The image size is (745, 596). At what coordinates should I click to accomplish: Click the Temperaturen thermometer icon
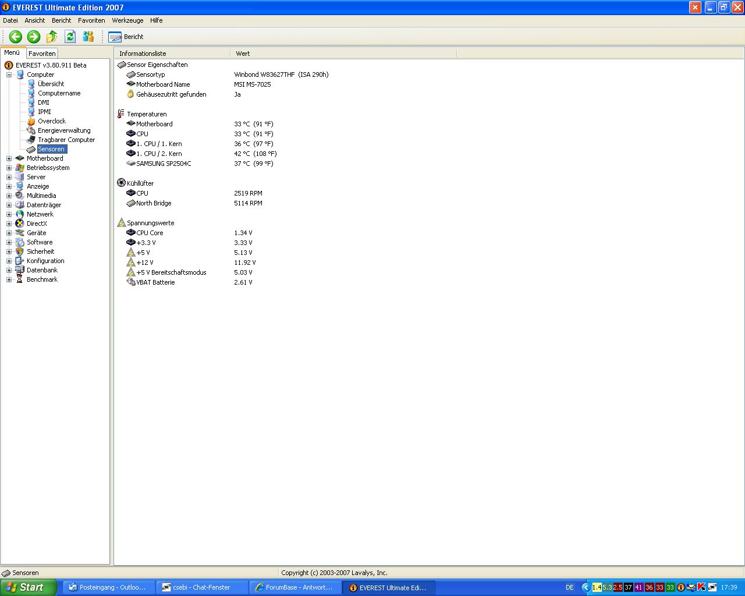[121, 114]
